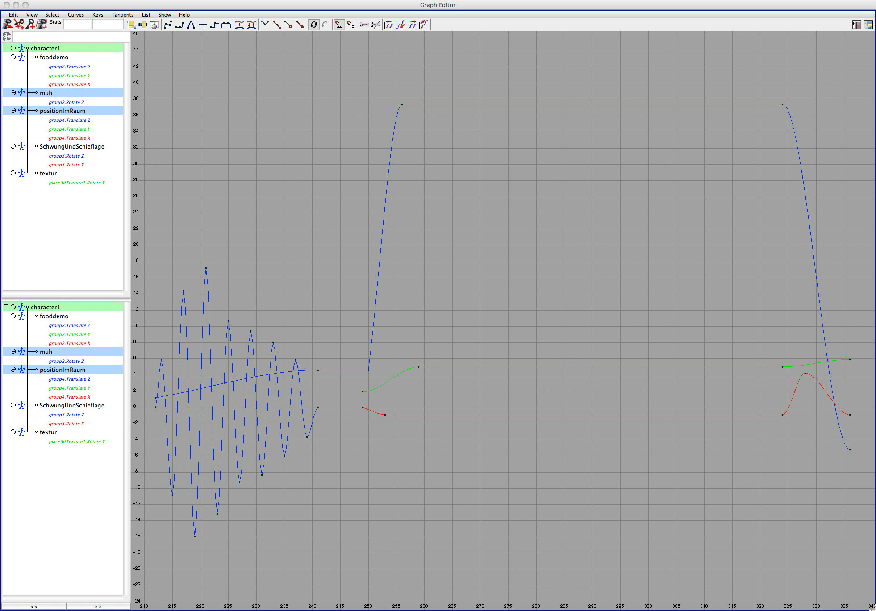Select group4.Translate X in bottom outliner
Image resolution: width=876 pixels, height=611 pixels.
[x=69, y=397]
